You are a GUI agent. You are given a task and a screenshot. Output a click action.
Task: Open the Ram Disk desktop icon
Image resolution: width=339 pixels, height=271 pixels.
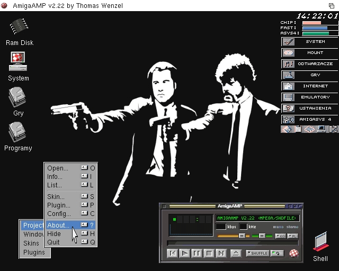pyautogui.click(x=19, y=27)
